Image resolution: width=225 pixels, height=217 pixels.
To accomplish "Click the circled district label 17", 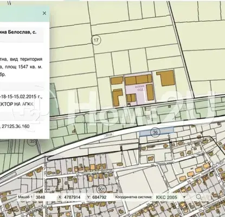I will pos(96,40).
